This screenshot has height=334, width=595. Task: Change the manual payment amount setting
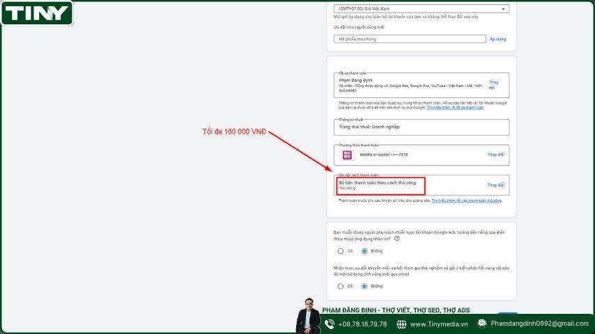495,185
